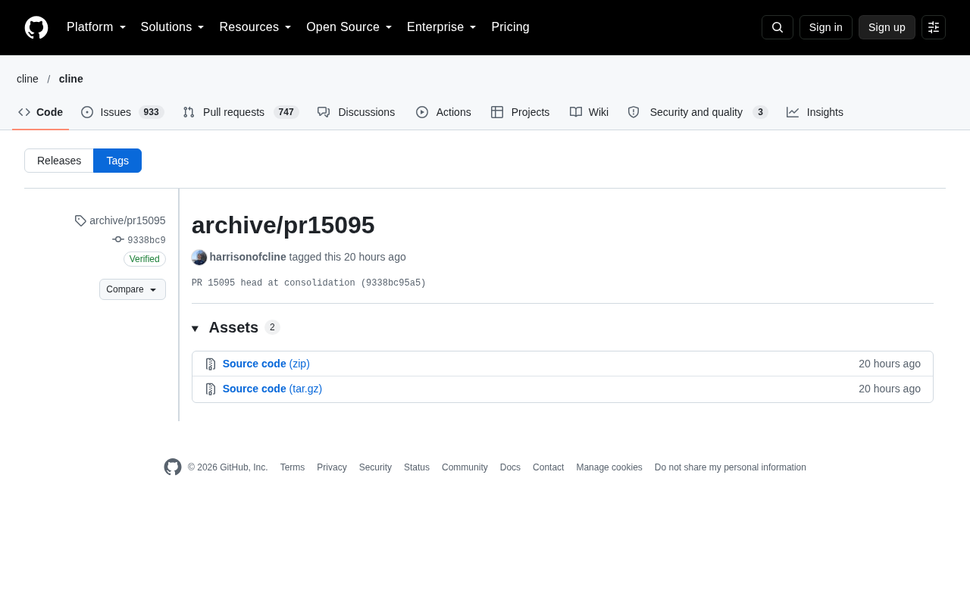Open the Platform menu dropdown

tap(96, 27)
